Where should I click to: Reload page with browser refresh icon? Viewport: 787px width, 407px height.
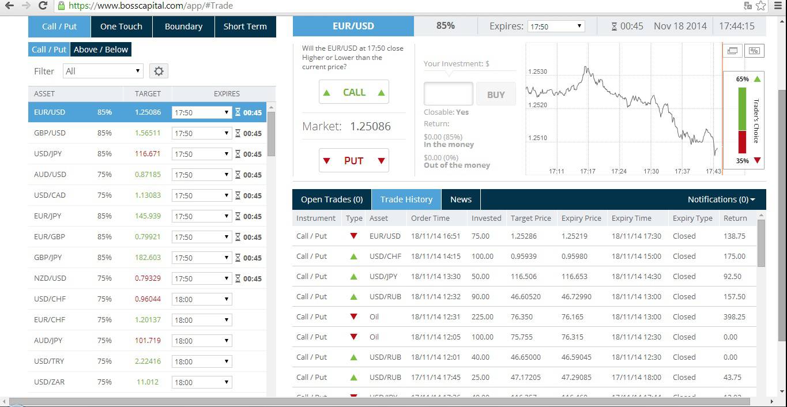pos(43,6)
